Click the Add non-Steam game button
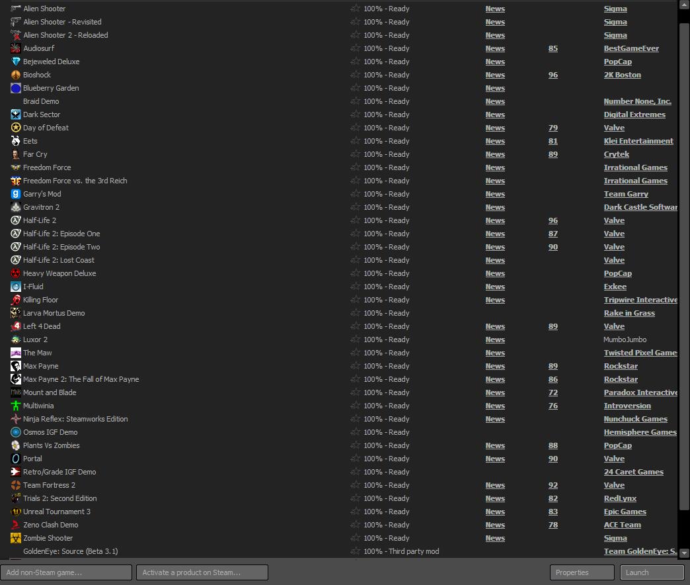Image resolution: width=690 pixels, height=585 pixels. [x=66, y=572]
